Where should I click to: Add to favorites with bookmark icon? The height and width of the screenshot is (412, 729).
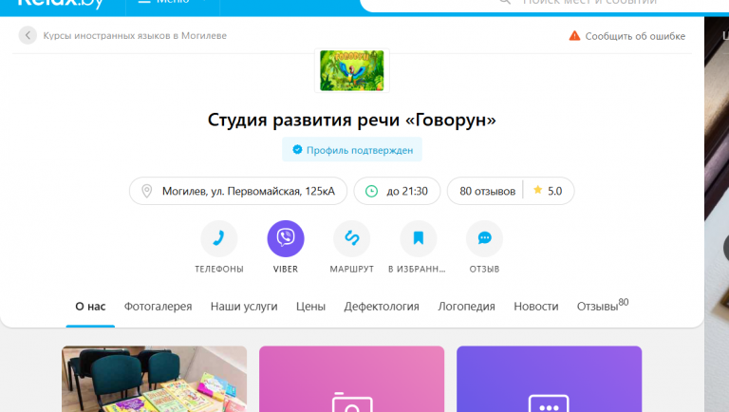click(419, 238)
